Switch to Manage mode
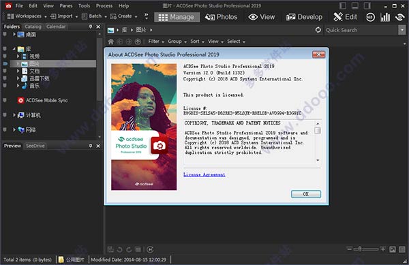The width and height of the screenshot is (409, 265). [x=177, y=17]
